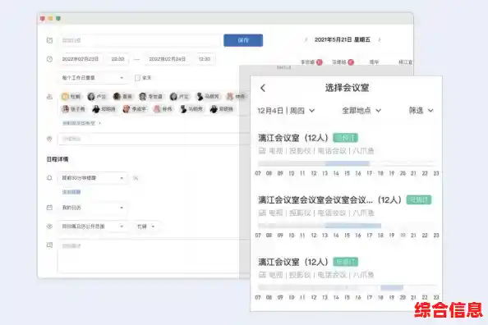The image size is (488, 325).
Task: Click the location pin icon
Action: 49,139
